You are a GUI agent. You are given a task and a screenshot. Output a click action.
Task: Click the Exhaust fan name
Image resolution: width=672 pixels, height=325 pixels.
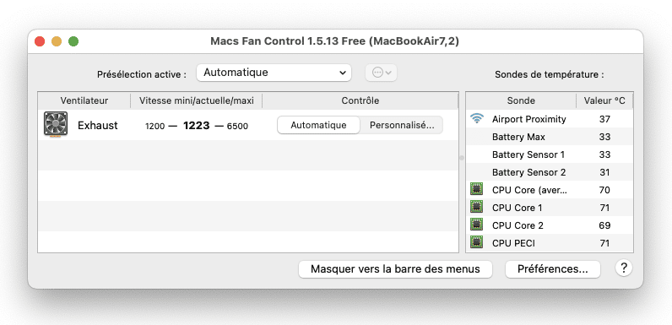98,125
